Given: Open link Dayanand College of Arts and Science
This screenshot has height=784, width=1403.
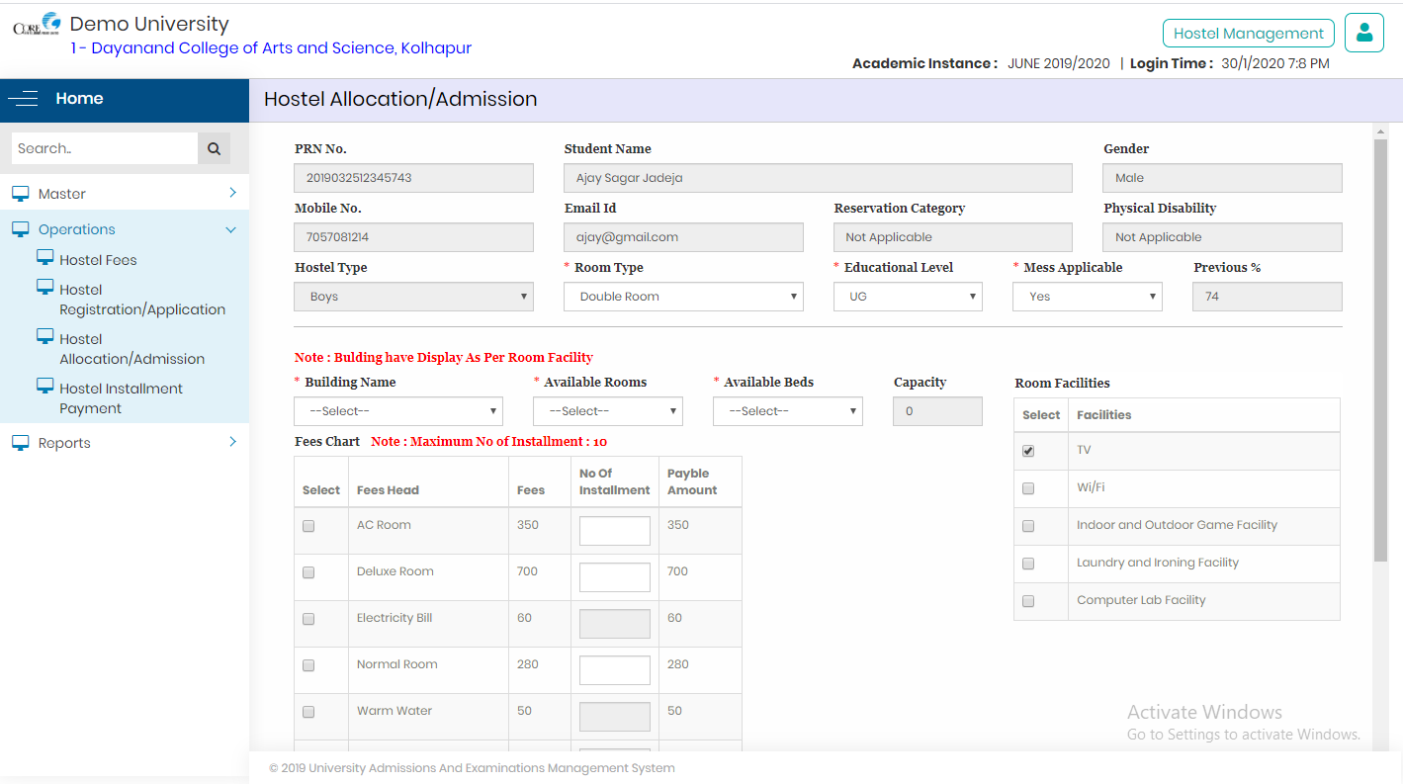Looking at the screenshot, I should click(x=269, y=47).
